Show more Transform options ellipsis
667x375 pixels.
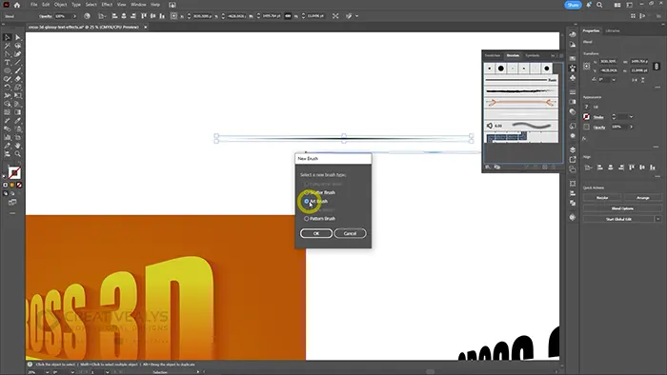(x=657, y=87)
